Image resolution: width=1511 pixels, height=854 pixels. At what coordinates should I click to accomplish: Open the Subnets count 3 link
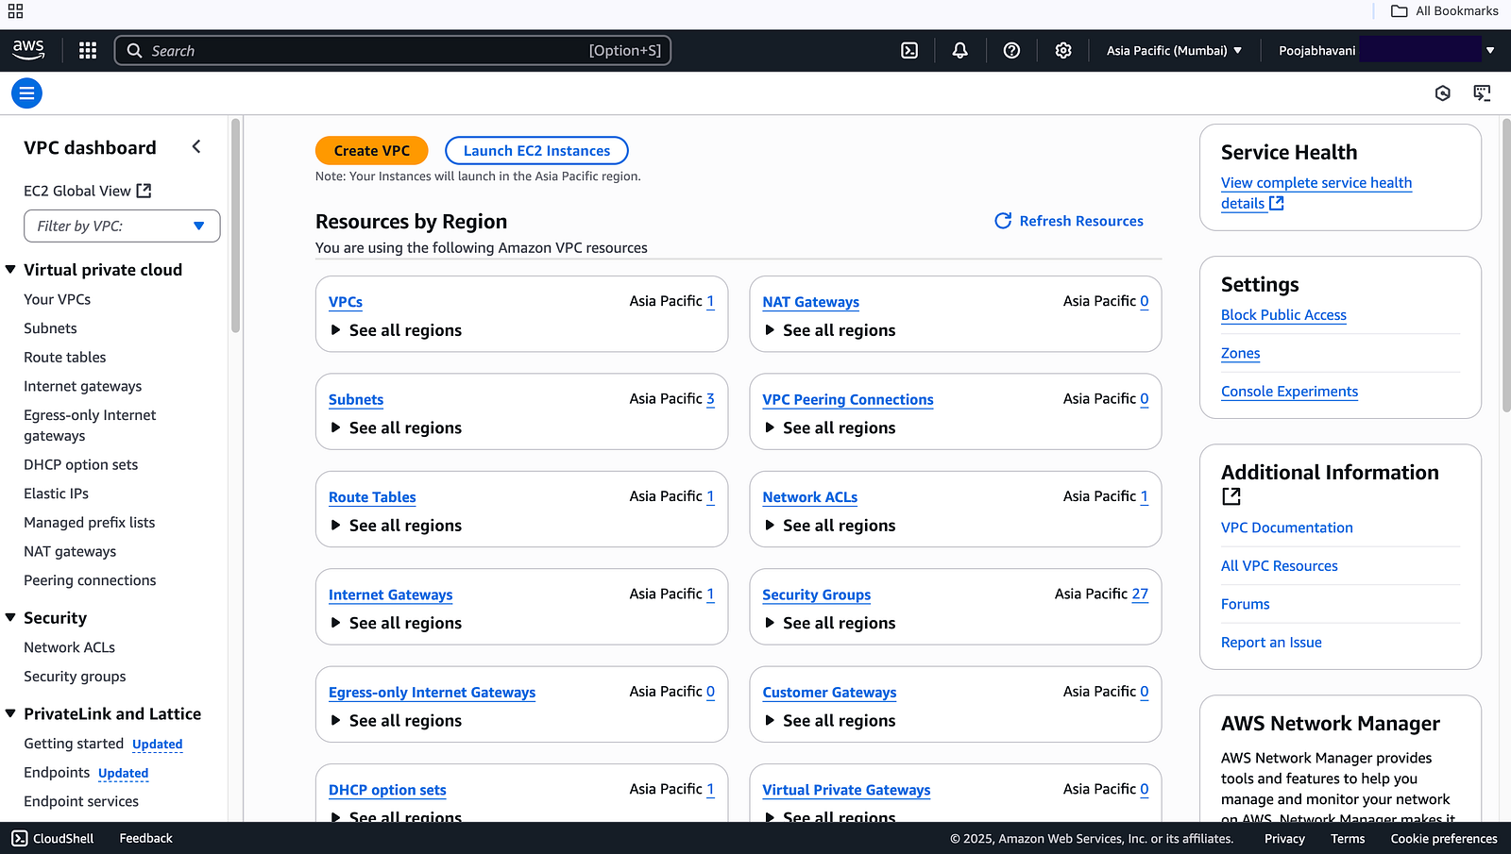(x=710, y=399)
